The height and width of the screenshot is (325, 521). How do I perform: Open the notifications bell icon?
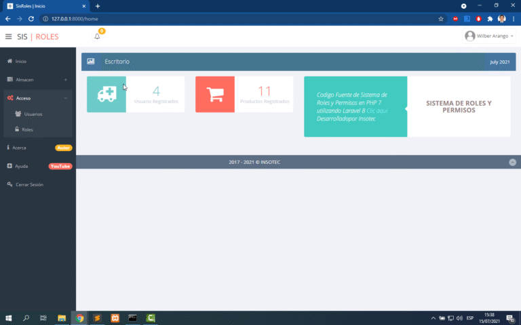(x=97, y=37)
